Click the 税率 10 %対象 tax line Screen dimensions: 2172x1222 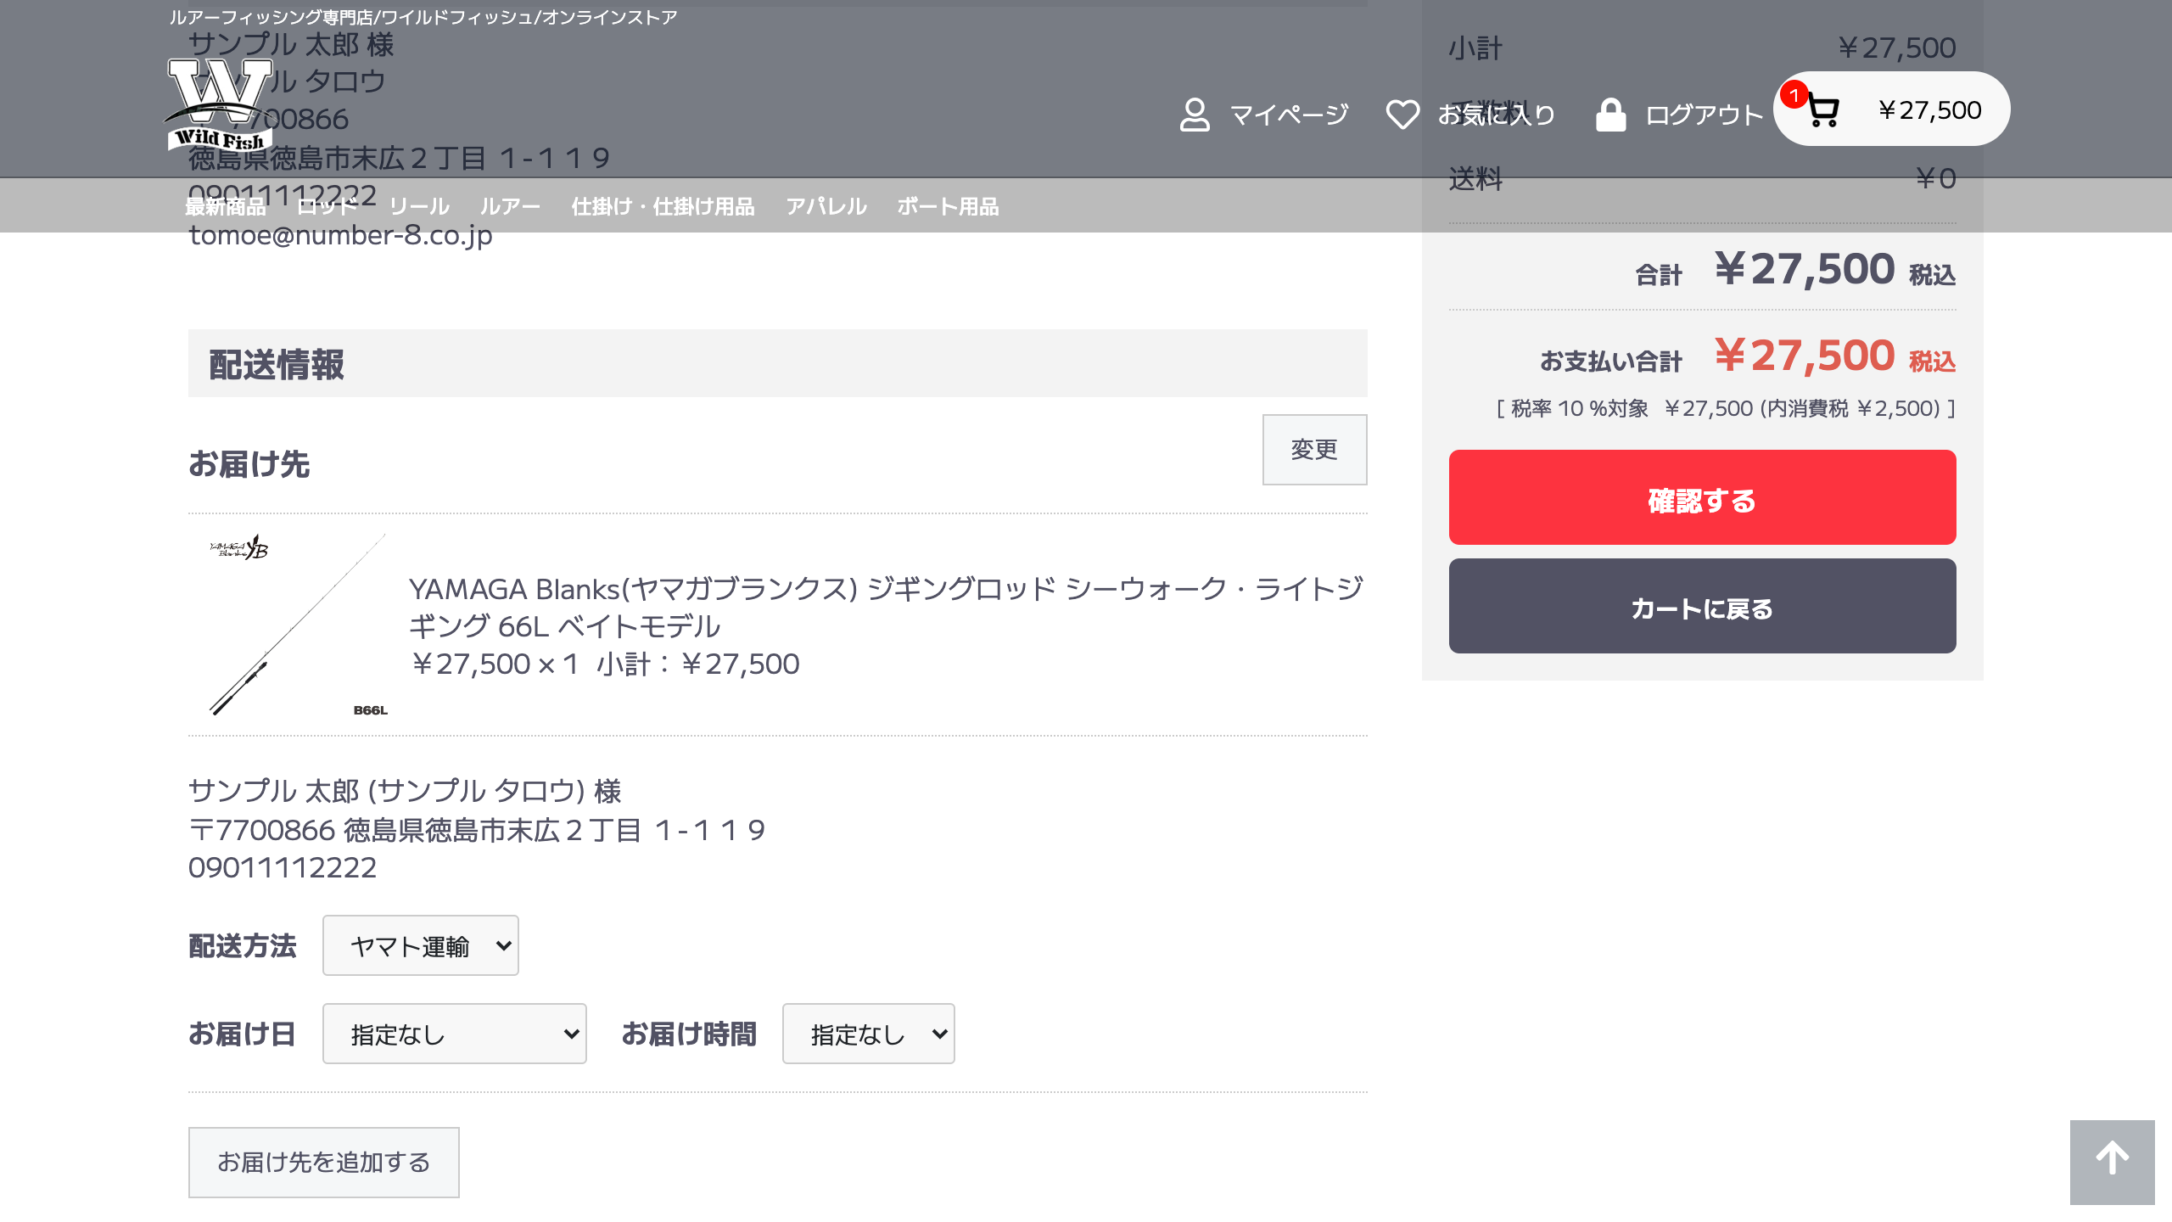[x=1726, y=409]
